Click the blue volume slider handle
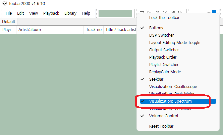 coord(214,12)
